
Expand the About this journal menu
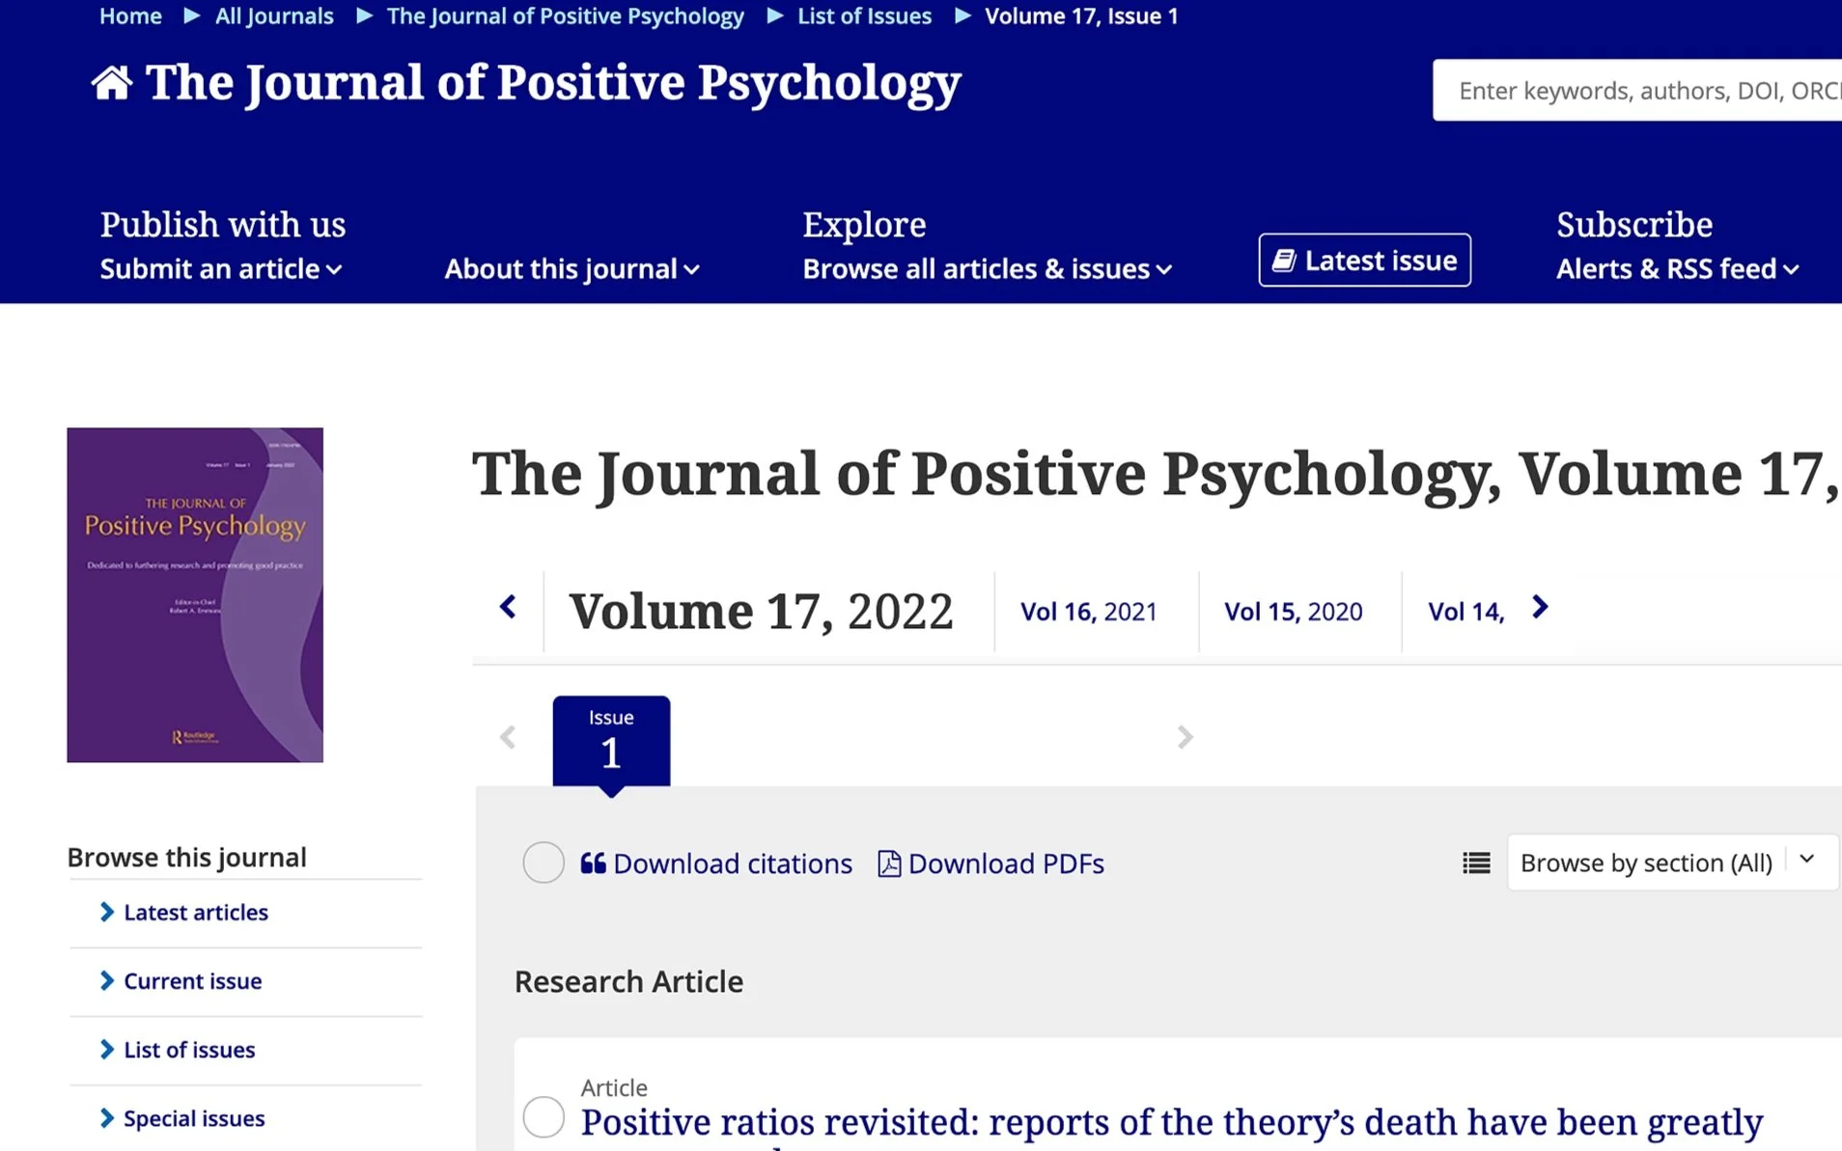coord(572,269)
